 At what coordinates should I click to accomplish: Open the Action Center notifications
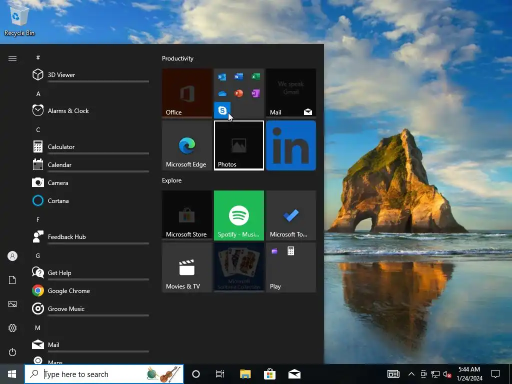point(495,374)
